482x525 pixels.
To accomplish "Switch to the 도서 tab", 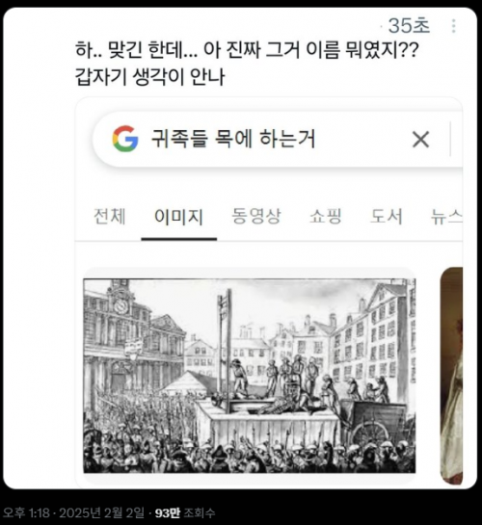I will pos(386,216).
